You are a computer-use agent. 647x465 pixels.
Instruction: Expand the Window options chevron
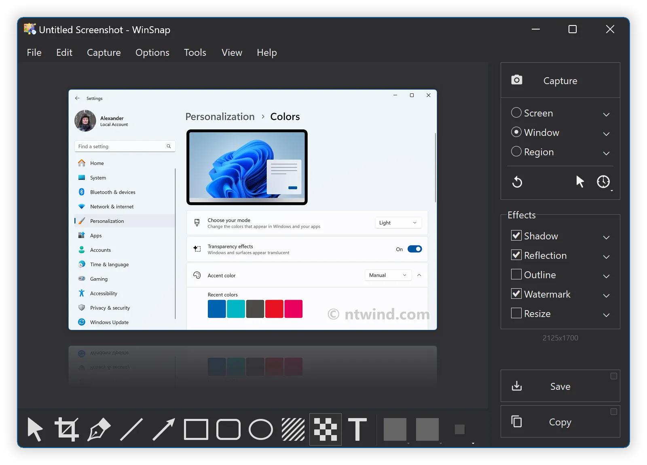(x=606, y=134)
